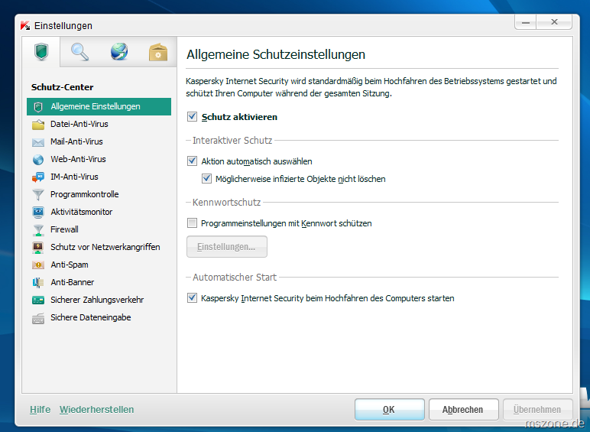Select Sicherer Zahlungsverkehr in sidebar
The height and width of the screenshot is (432, 590).
[97, 300]
